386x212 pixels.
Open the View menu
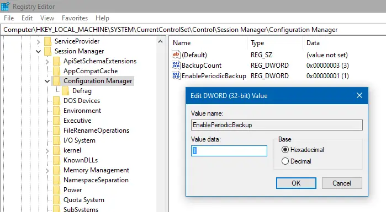point(47,18)
